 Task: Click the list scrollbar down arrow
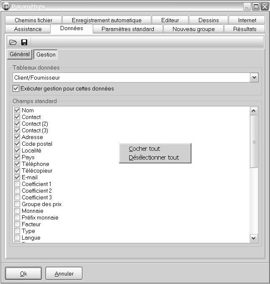(254, 238)
